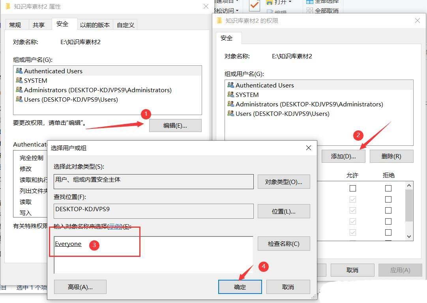The height and width of the screenshot is (303, 427).
Task: Click the 示例 example link
Action: pyautogui.click(x=114, y=226)
